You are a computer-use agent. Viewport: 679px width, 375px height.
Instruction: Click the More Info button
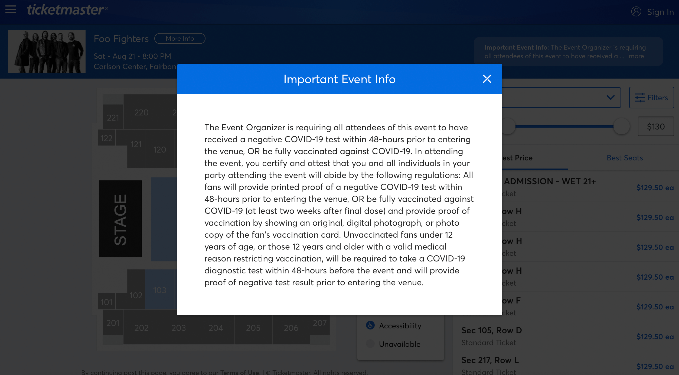pos(180,38)
